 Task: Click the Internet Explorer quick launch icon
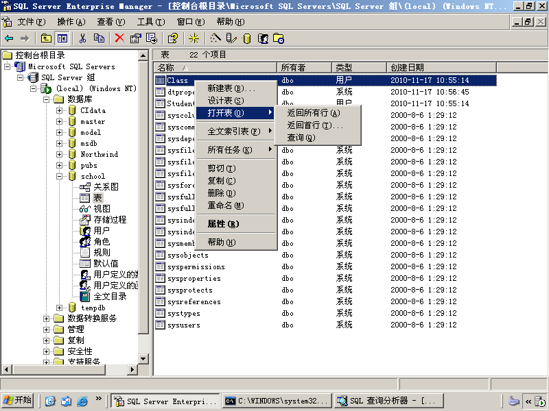pyautogui.click(x=82, y=401)
